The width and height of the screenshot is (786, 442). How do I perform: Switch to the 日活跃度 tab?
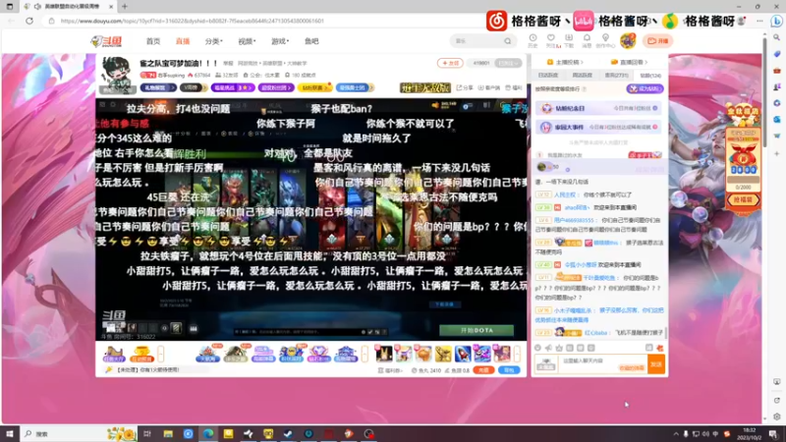click(x=548, y=76)
